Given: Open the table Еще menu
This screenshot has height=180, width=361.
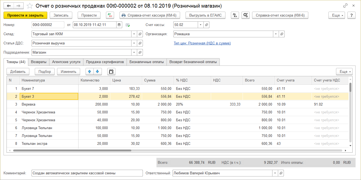Looking at the screenshot, I should click(x=344, y=71).
